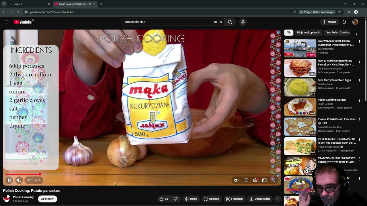
Task: Open Chrome profile avatar
Action: pos(356,12)
